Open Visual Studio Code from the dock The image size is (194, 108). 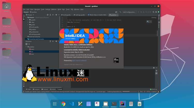tap(72, 104)
